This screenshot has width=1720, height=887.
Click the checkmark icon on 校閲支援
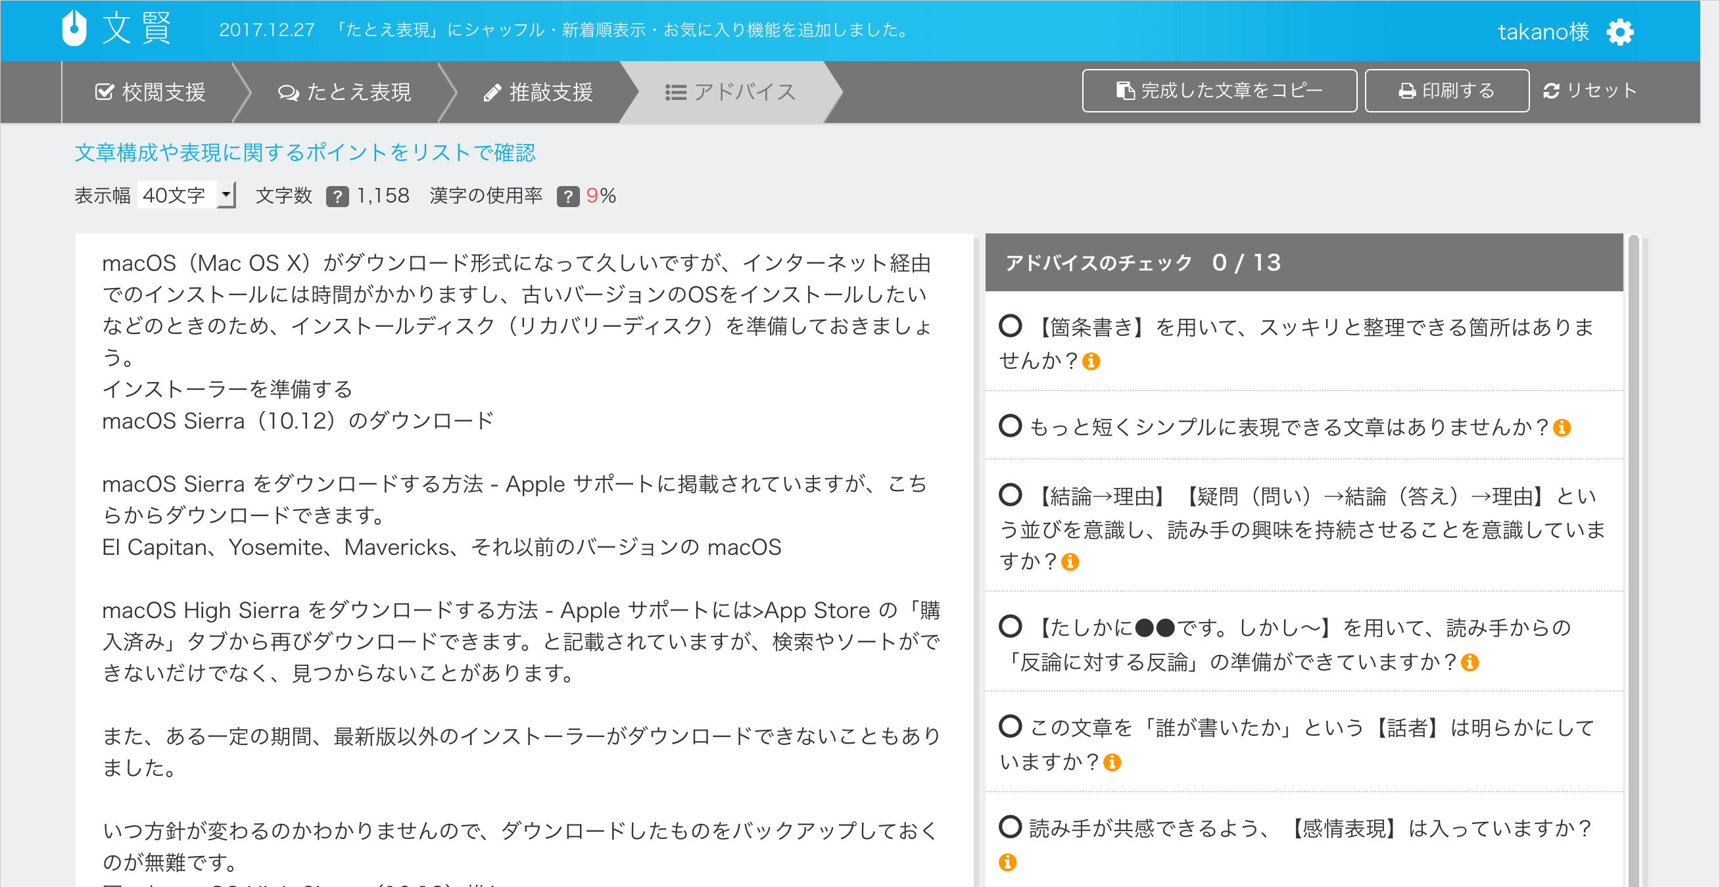(105, 91)
